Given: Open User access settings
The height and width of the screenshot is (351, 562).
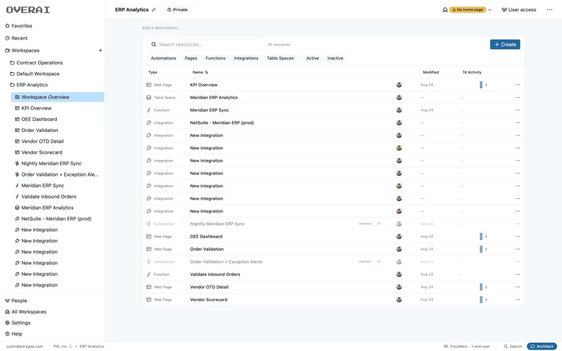Looking at the screenshot, I should click(x=519, y=10).
